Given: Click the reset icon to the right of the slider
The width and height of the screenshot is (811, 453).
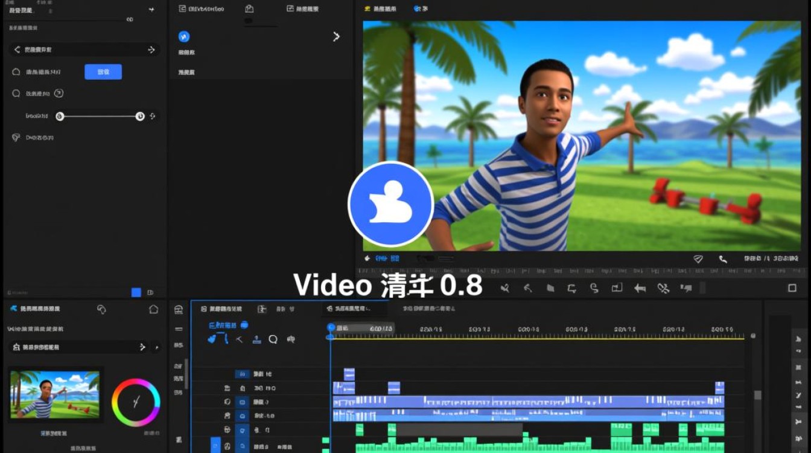Looking at the screenshot, I should tap(153, 116).
